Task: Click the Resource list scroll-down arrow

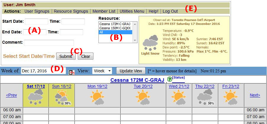Action: tap(135, 40)
